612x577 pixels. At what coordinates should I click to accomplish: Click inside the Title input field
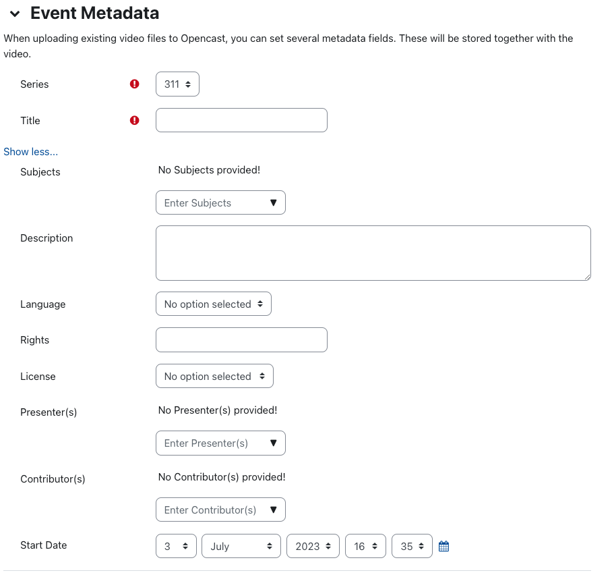click(x=241, y=120)
